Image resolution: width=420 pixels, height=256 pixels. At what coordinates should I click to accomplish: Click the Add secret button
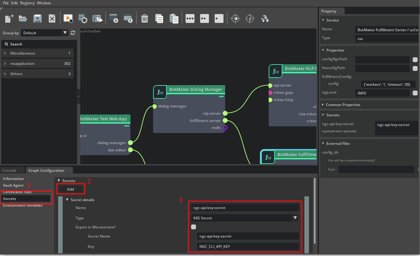(x=71, y=189)
